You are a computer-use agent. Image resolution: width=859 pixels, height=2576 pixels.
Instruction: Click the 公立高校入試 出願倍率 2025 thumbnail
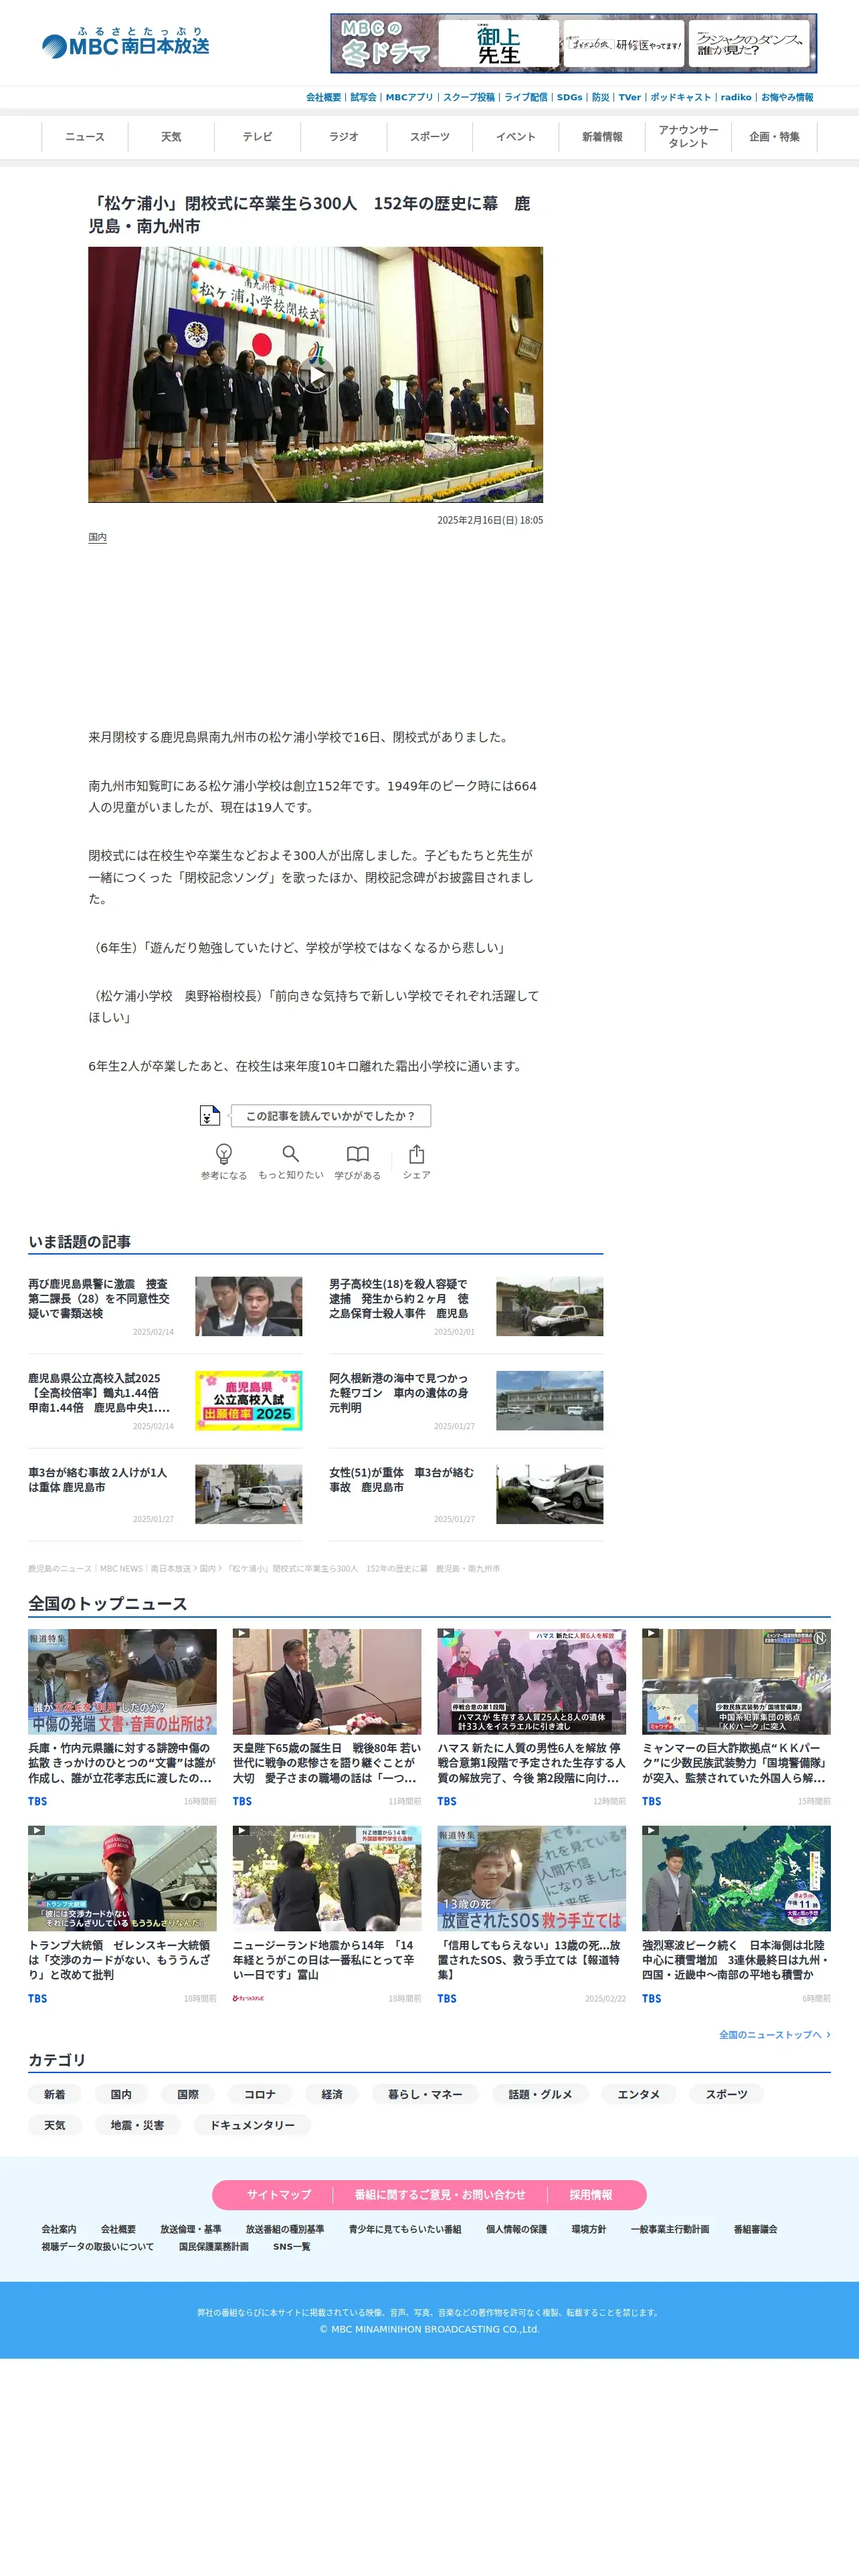248,1400
